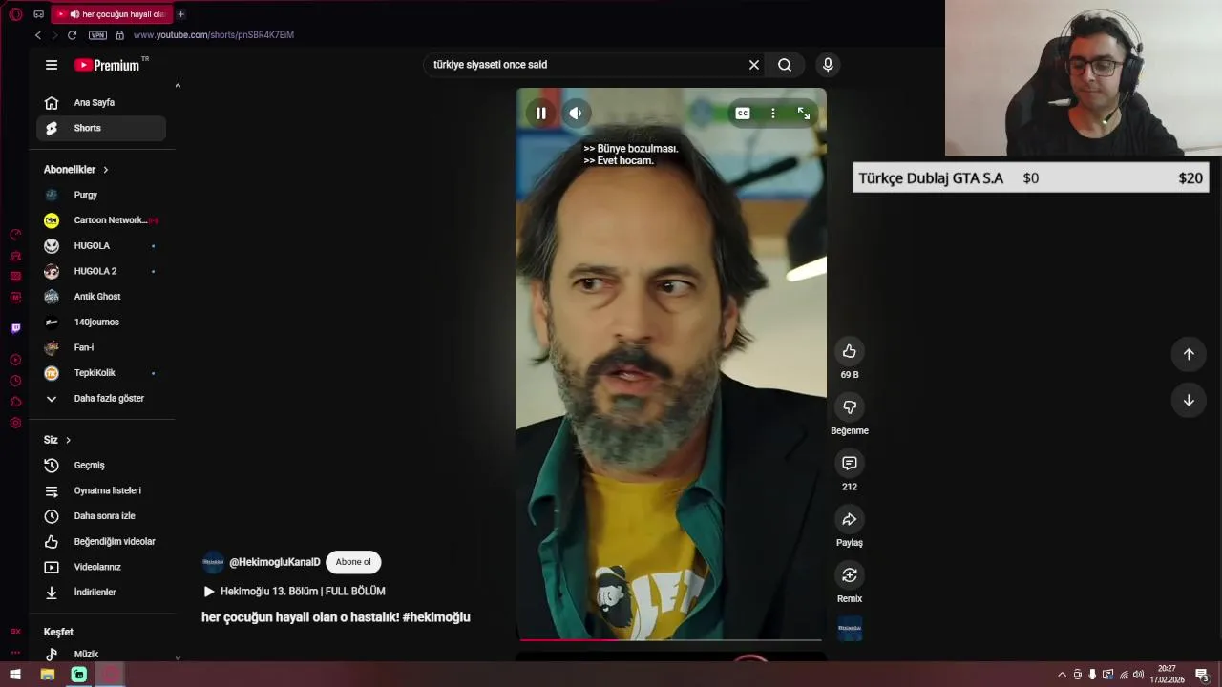Open TepkiKolik channel subscription

[101, 373]
